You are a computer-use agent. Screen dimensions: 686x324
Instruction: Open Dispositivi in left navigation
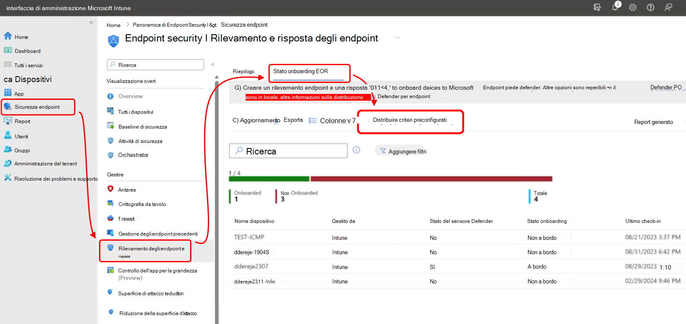point(28,79)
